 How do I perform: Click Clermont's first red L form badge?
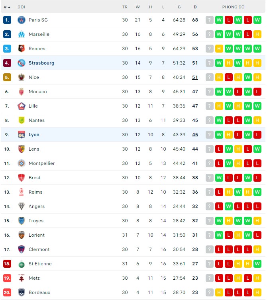(x=219, y=249)
